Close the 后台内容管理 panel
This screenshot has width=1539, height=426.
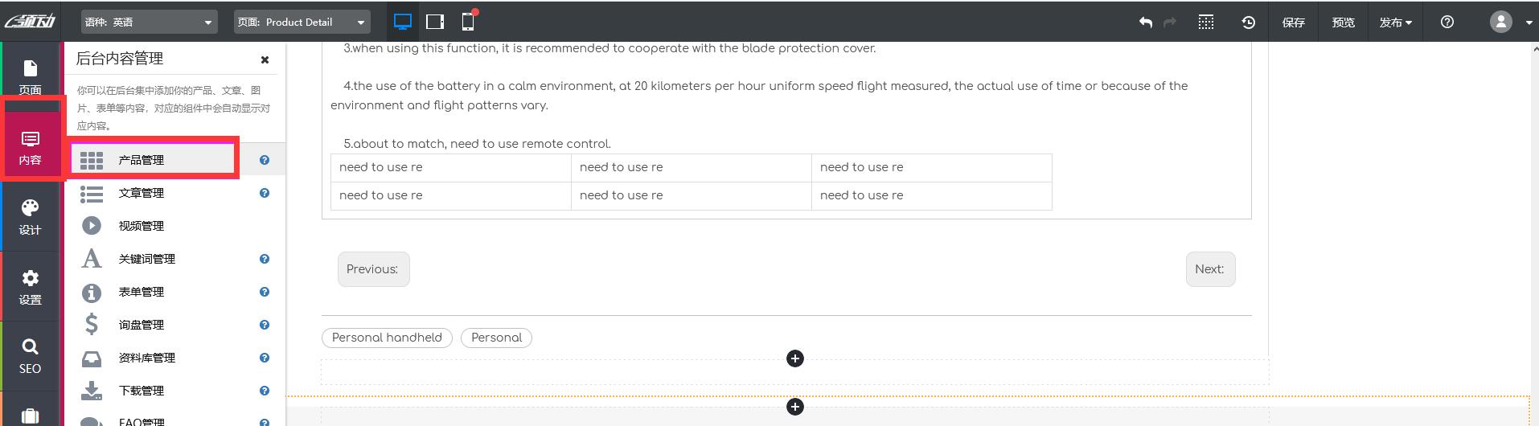265,59
